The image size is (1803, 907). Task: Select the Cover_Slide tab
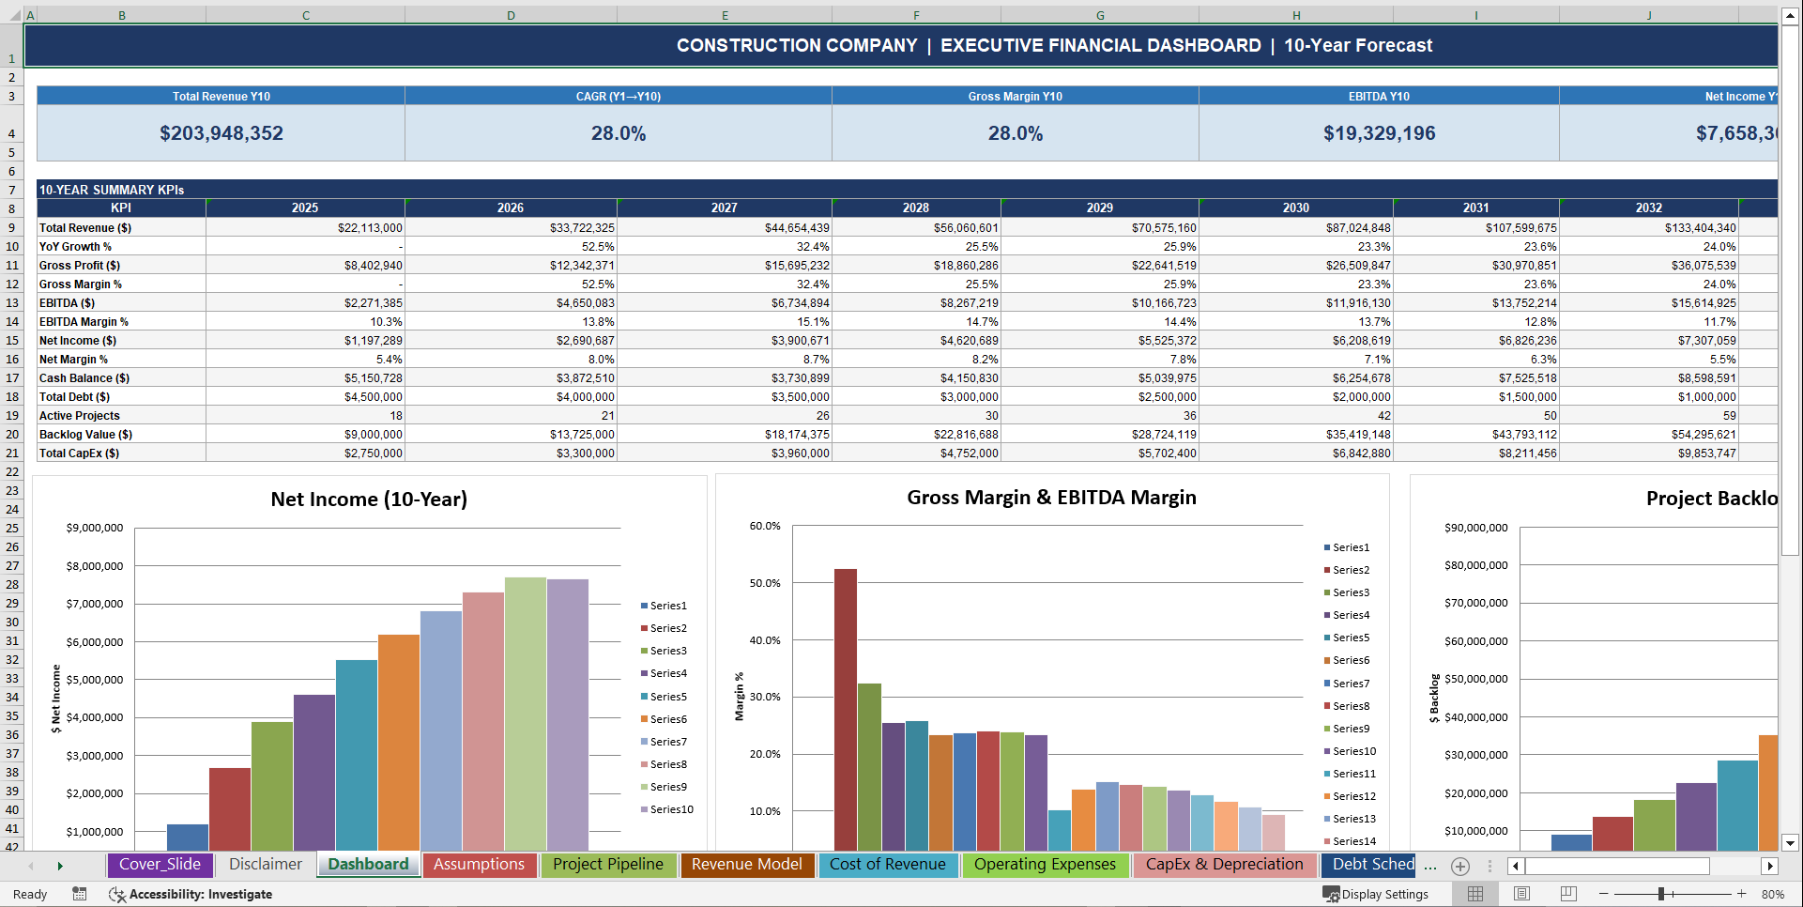tap(160, 865)
